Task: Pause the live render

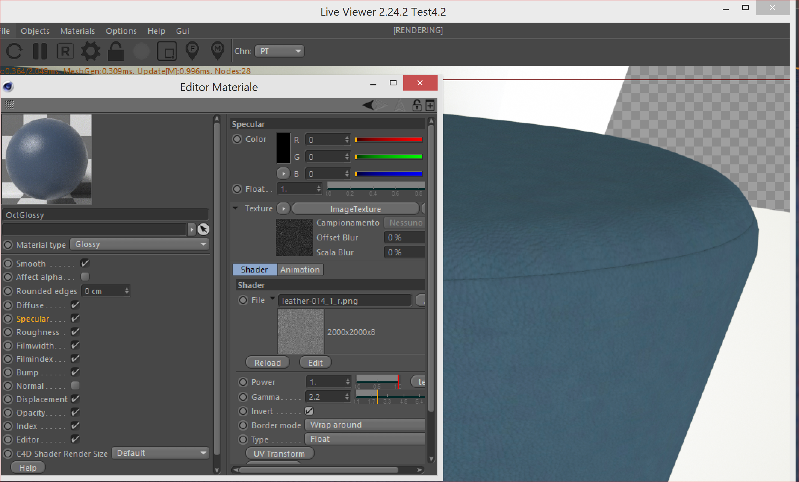Action: pyautogui.click(x=40, y=51)
